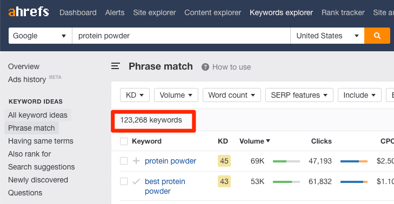Click the KD 45 difficulty badge
The height and width of the screenshot is (204, 394).
(x=224, y=161)
